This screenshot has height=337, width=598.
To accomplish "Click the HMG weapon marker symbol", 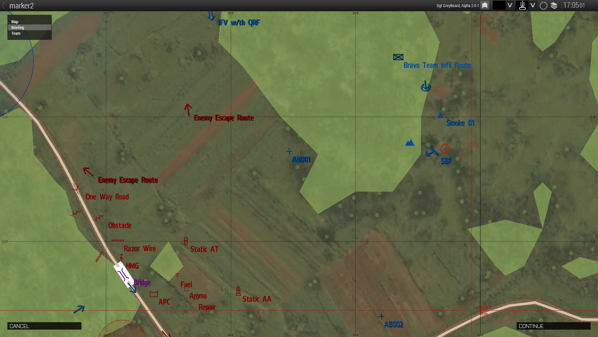I will point(121,257).
